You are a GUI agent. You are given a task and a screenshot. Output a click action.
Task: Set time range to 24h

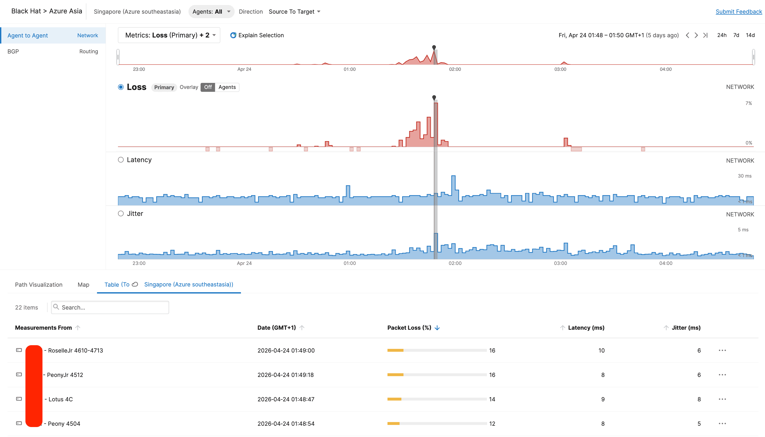pyautogui.click(x=721, y=35)
